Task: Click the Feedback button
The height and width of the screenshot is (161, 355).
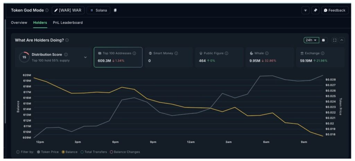Action: coord(335,10)
